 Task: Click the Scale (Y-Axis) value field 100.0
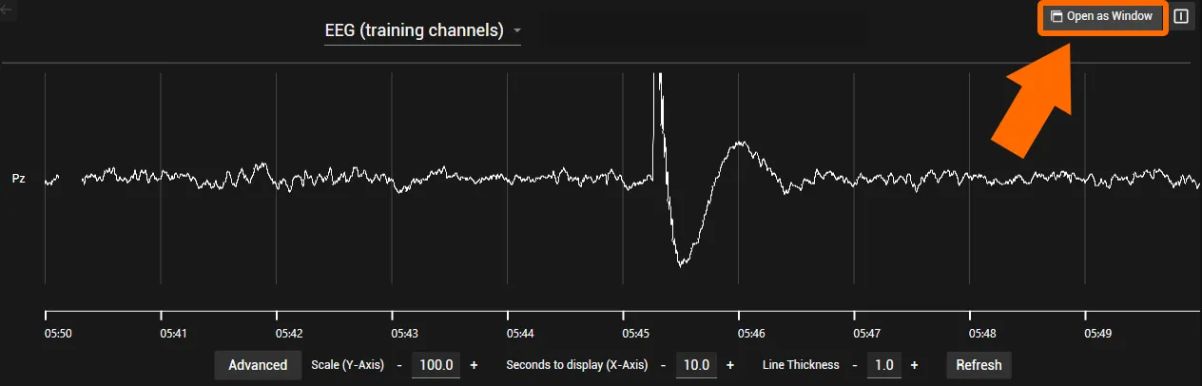pos(436,365)
